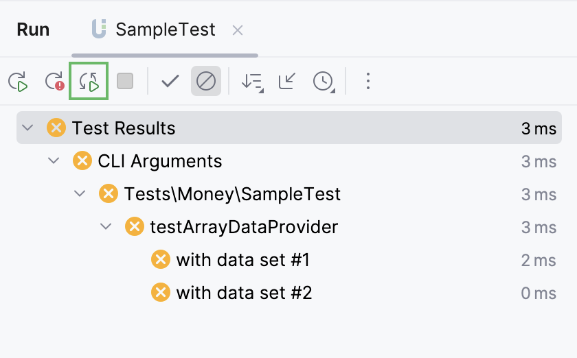The height and width of the screenshot is (358, 577).
Task: Click the Rerun tests icon
Action: click(x=18, y=82)
